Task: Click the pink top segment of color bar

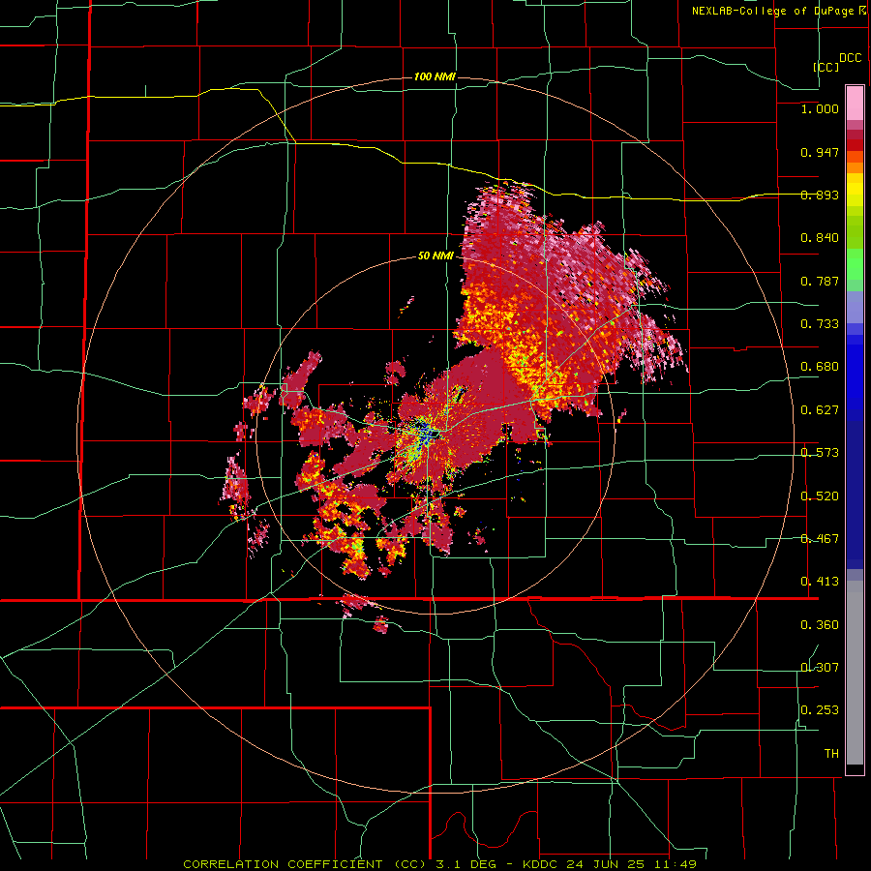Action: pyautogui.click(x=855, y=104)
